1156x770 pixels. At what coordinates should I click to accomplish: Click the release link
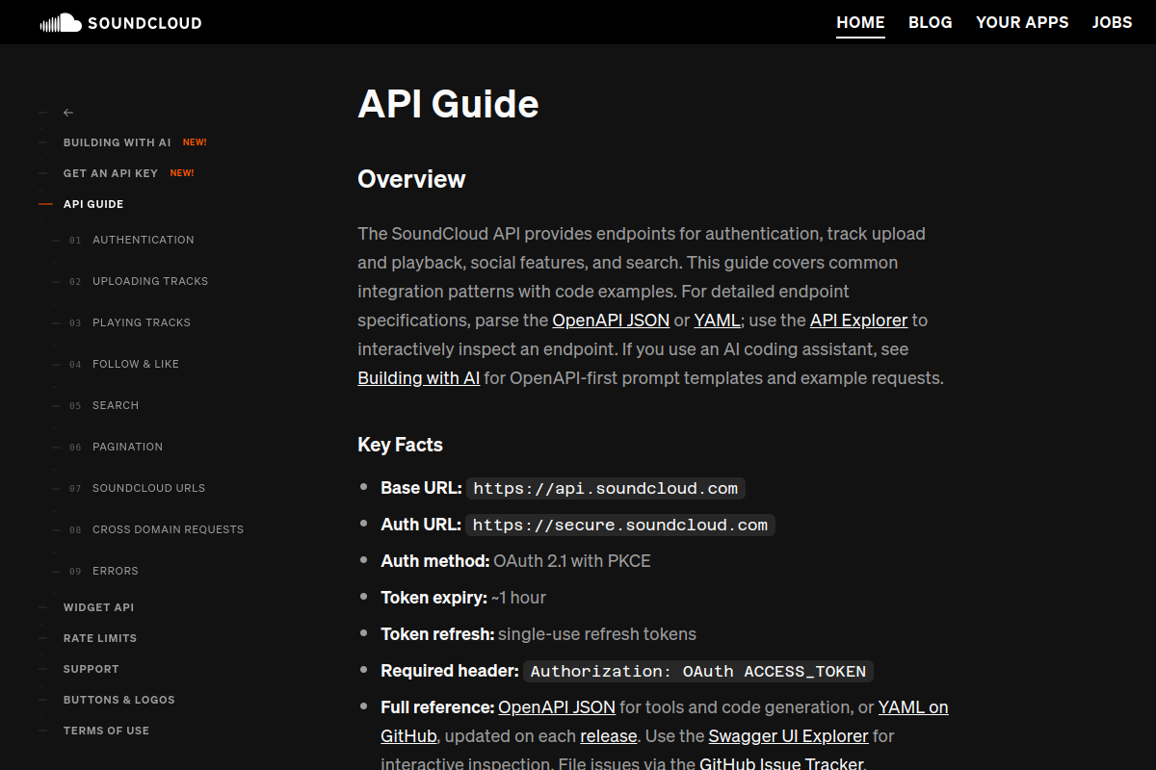point(609,736)
